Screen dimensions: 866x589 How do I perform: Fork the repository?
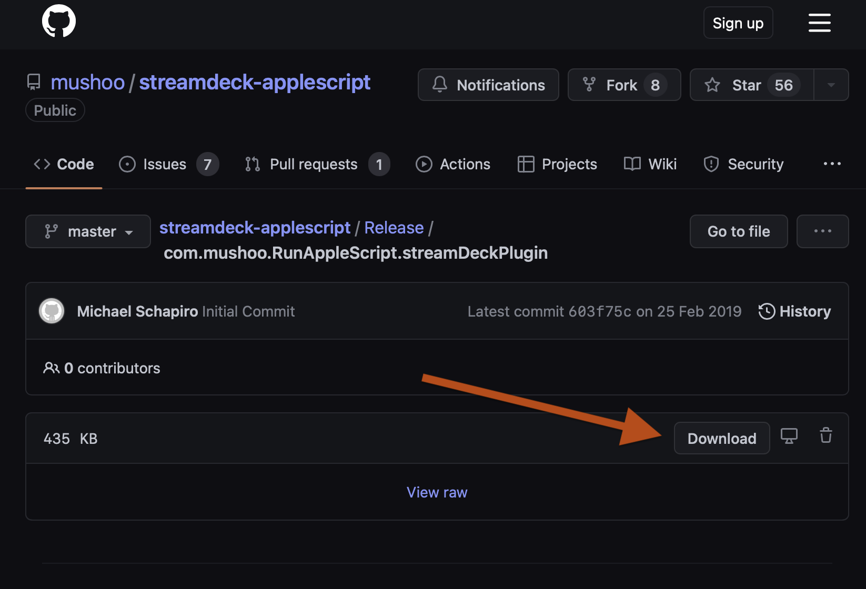click(x=624, y=85)
